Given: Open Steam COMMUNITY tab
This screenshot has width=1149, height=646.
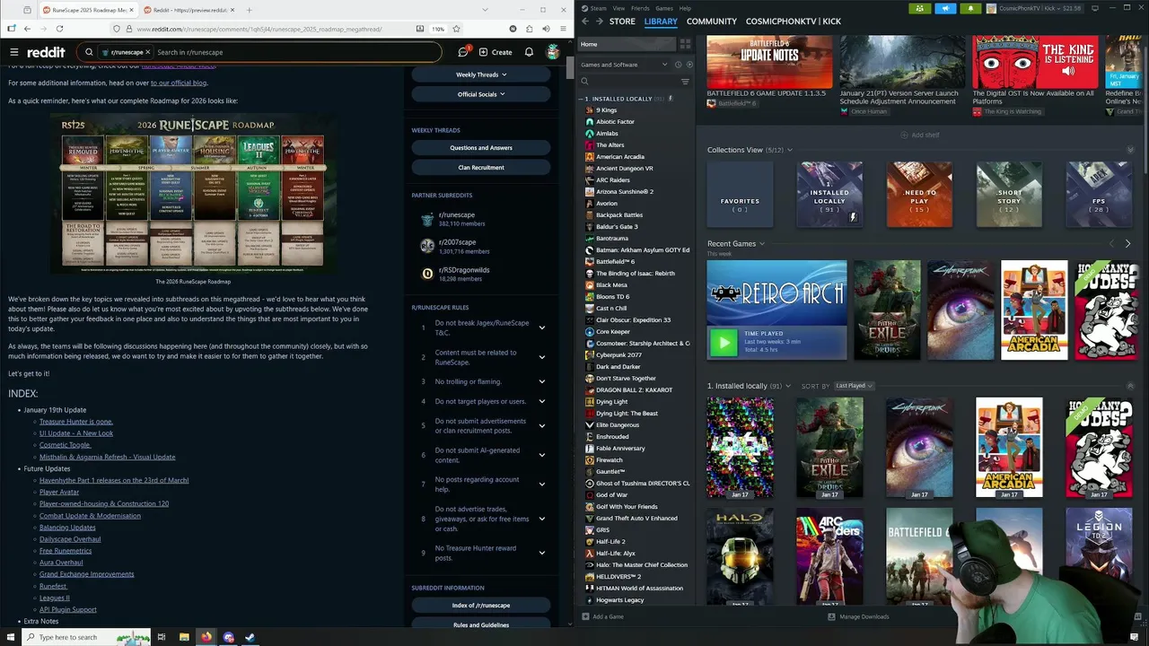Looking at the screenshot, I should tap(711, 21).
